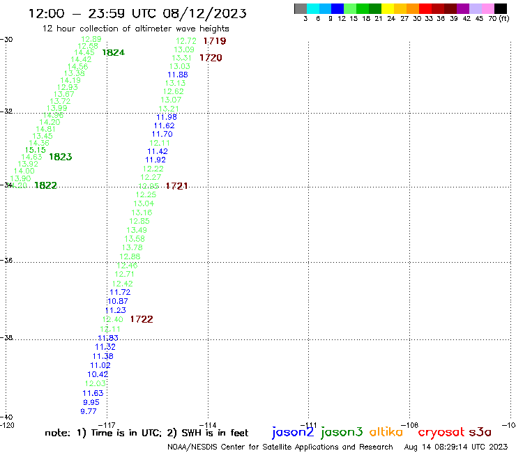The height and width of the screenshot is (453, 516).
Task: Click the wave height value 12.71
Action: (124, 274)
